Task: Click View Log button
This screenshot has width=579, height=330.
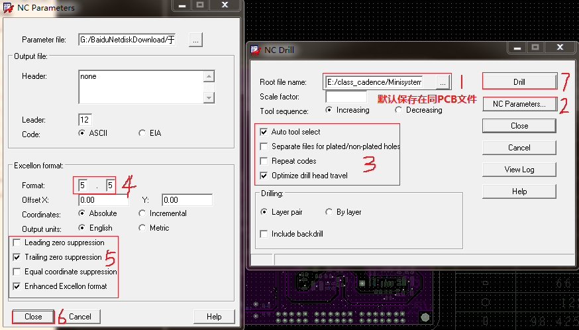Action: (x=519, y=170)
